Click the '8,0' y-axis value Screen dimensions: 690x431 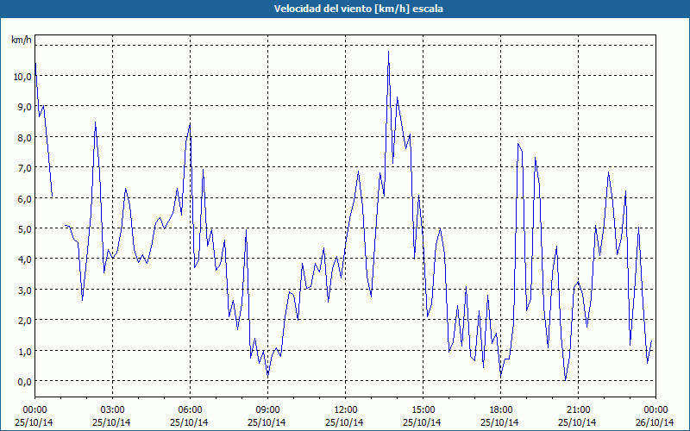coord(24,137)
